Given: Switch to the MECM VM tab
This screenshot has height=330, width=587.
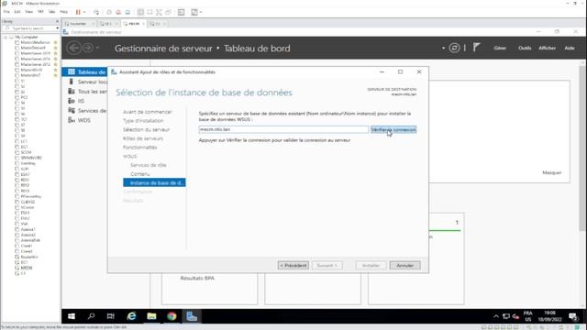Looking at the screenshot, I should point(134,24).
